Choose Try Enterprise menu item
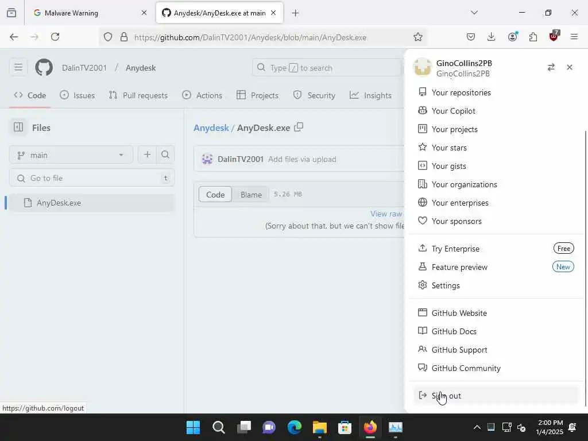588x441 pixels. 495,248
